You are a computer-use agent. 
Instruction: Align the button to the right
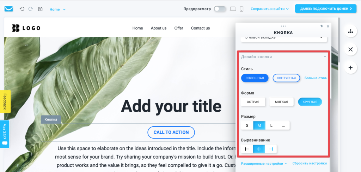[271, 149]
